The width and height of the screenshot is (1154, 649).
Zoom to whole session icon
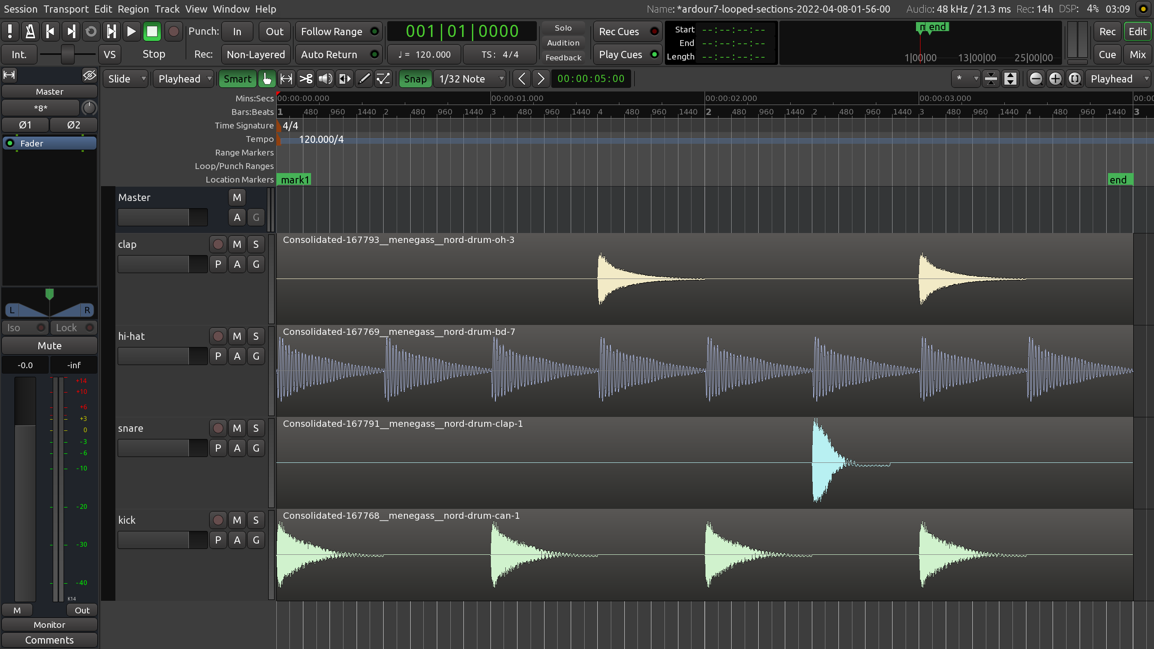(x=1075, y=79)
